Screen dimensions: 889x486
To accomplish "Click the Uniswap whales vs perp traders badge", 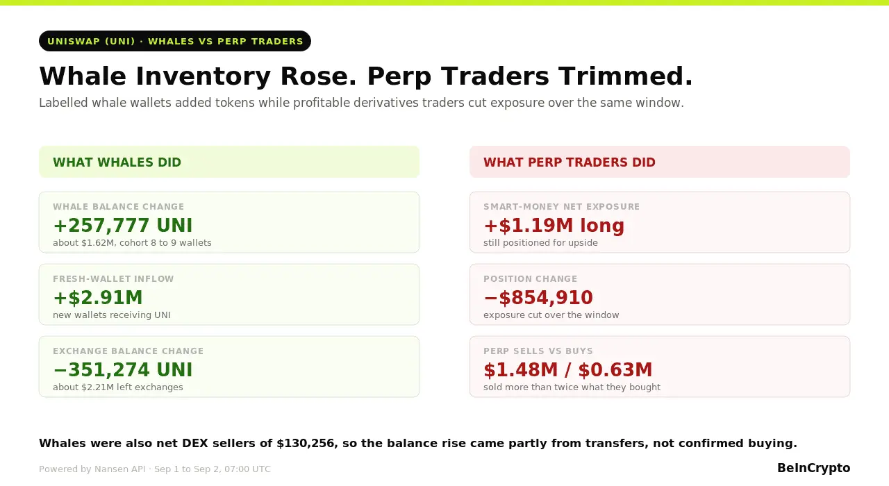I will [175, 41].
